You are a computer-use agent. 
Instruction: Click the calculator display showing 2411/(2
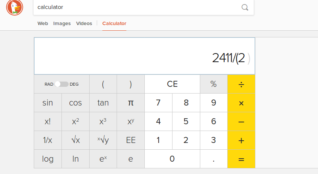[144, 56]
